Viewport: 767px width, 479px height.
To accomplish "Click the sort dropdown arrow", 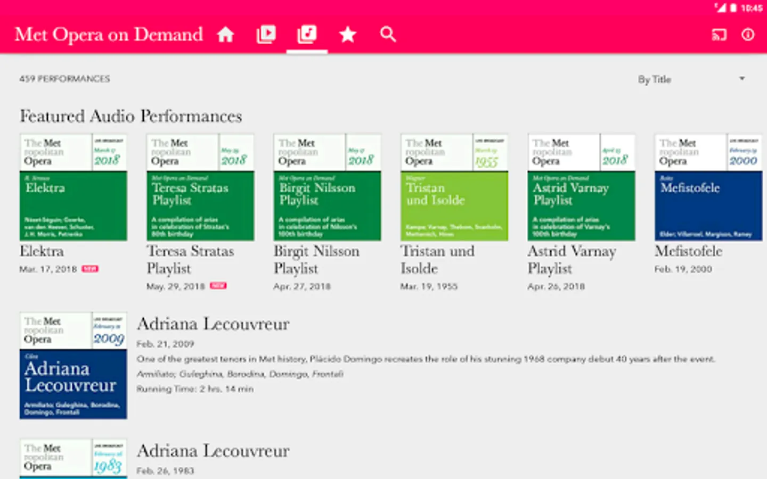I will [x=742, y=79].
